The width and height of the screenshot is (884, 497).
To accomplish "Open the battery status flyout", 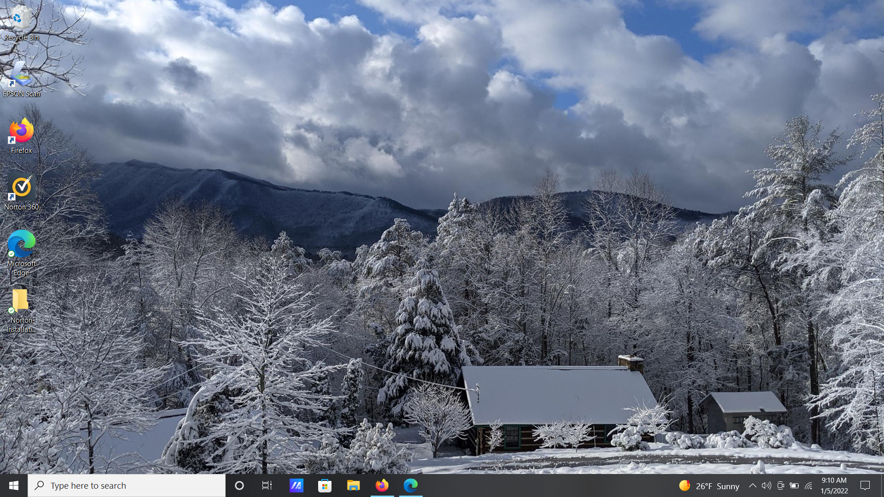I will tap(794, 485).
